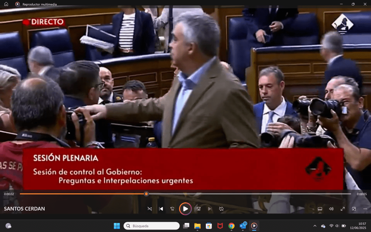Screen dimensions: 371x232
Task: Skip back 10 seconds
Action: coord(172,209)
